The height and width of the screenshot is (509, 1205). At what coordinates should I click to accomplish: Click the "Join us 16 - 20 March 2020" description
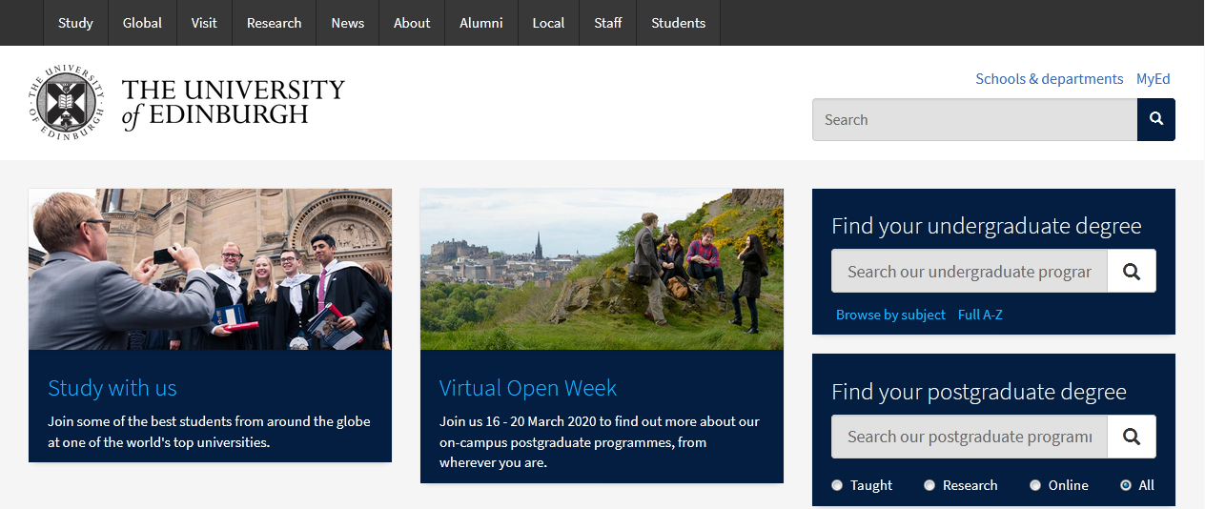coord(600,442)
